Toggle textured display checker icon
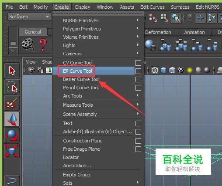This screenshot has height=186, width=222. pos(181,70)
